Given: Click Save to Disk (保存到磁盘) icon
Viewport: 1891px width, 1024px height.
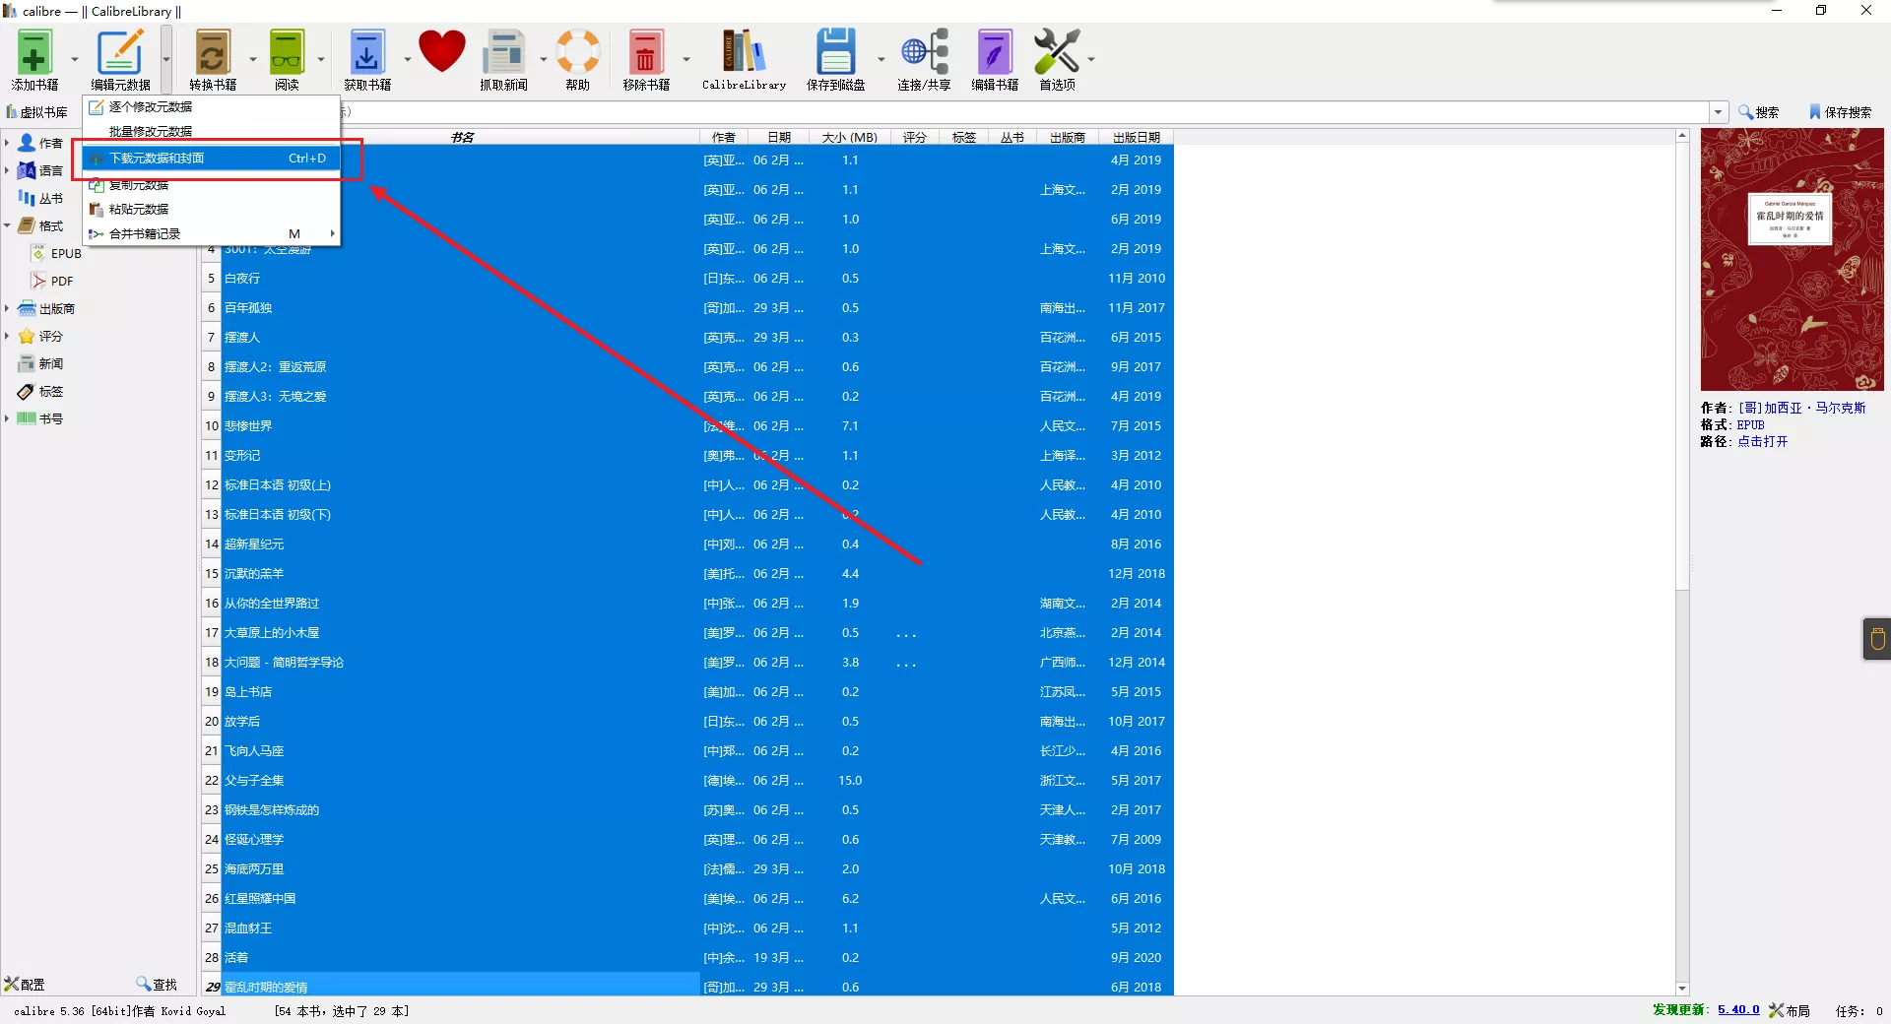Looking at the screenshot, I should (x=835, y=53).
